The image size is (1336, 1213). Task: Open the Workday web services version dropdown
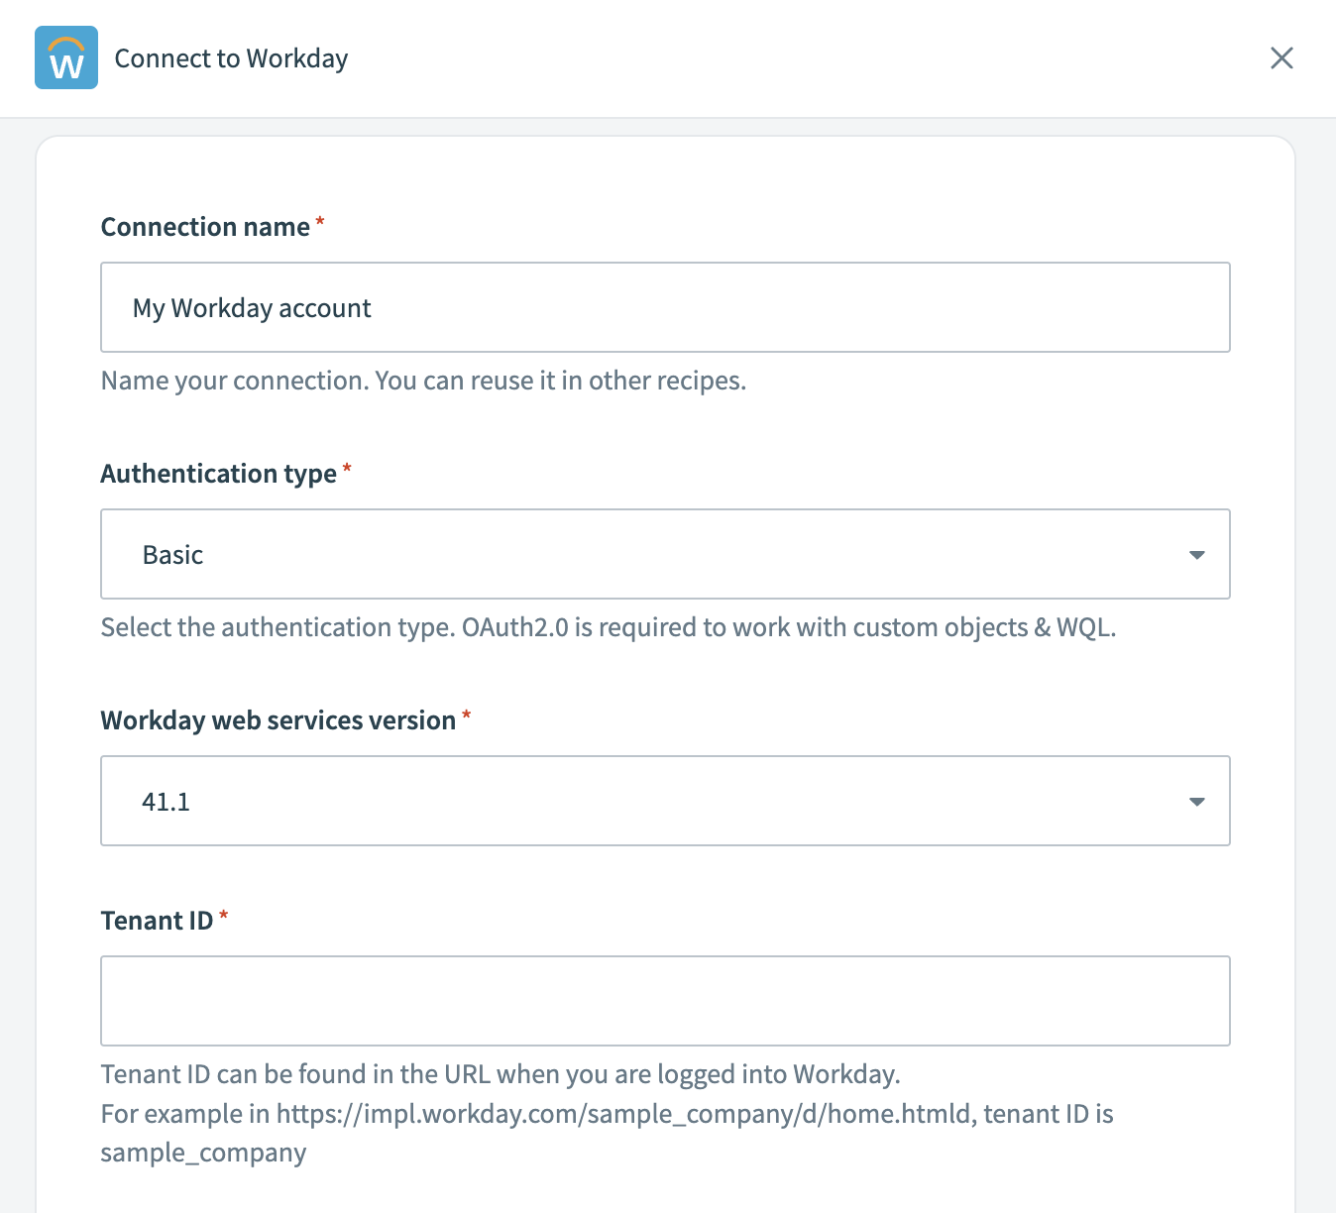pyautogui.click(x=665, y=801)
